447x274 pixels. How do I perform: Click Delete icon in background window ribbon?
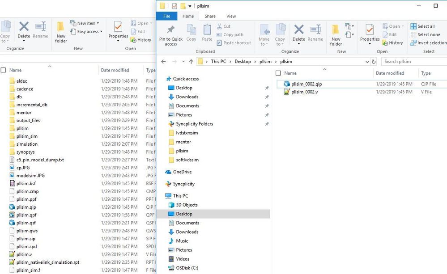tap(24, 27)
